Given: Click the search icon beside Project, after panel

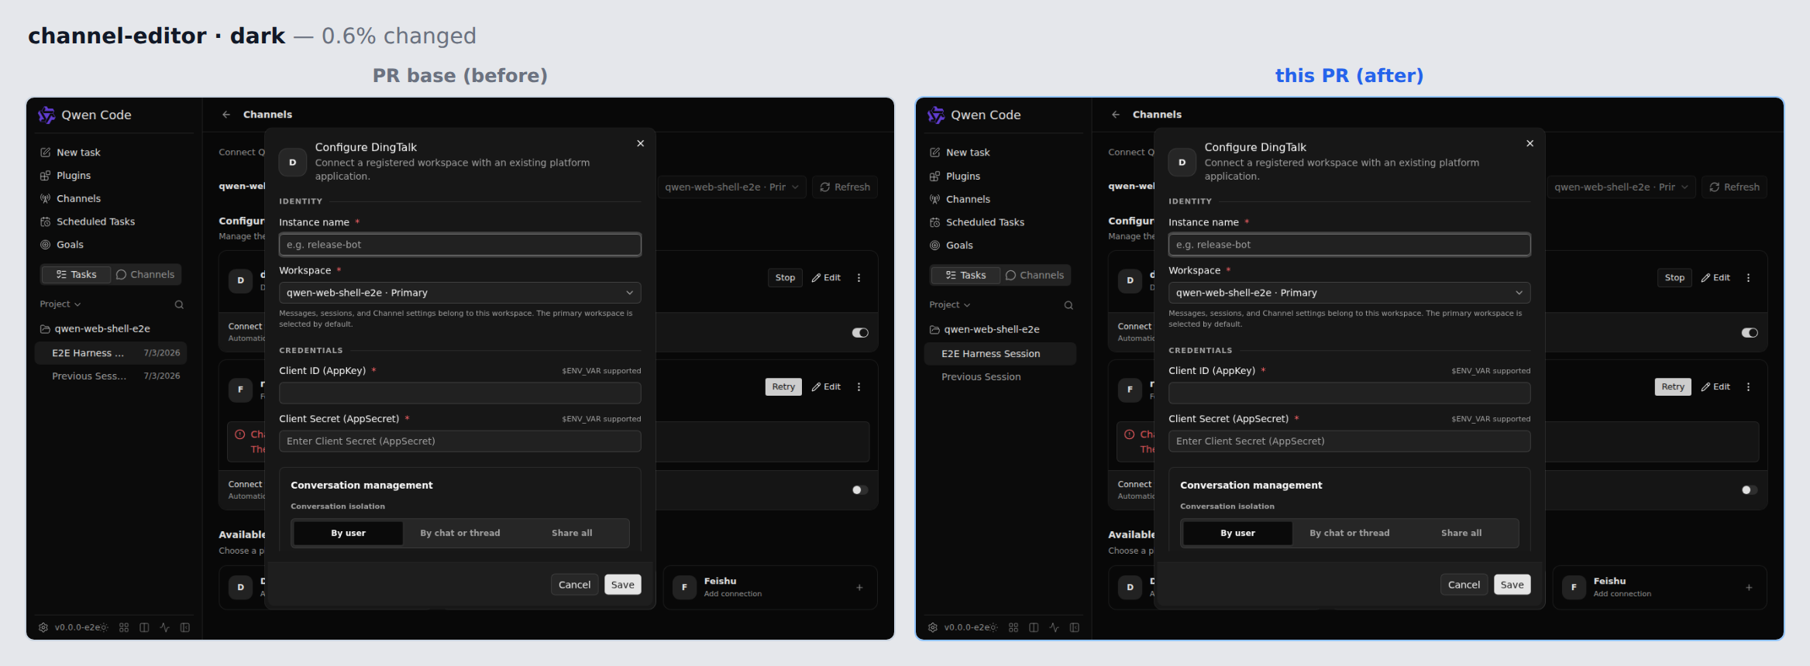Looking at the screenshot, I should click(x=1068, y=305).
